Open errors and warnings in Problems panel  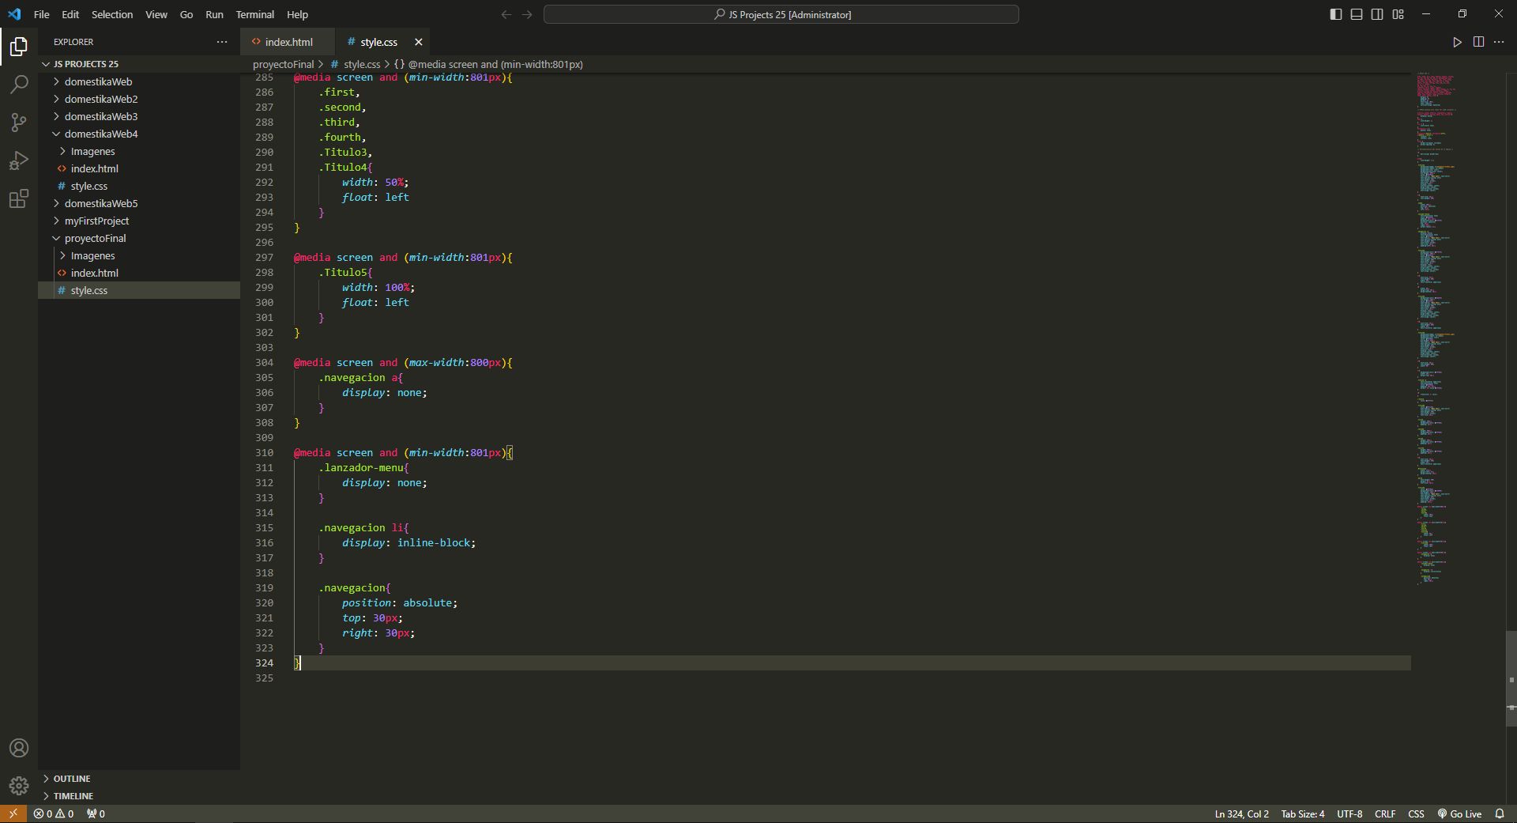(54, 814)
